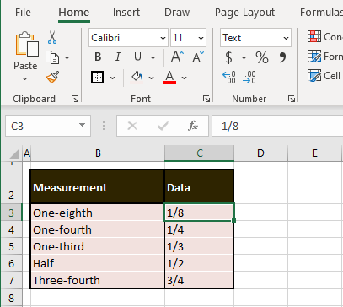Click the Measurement header cell

tap(98, 186)
